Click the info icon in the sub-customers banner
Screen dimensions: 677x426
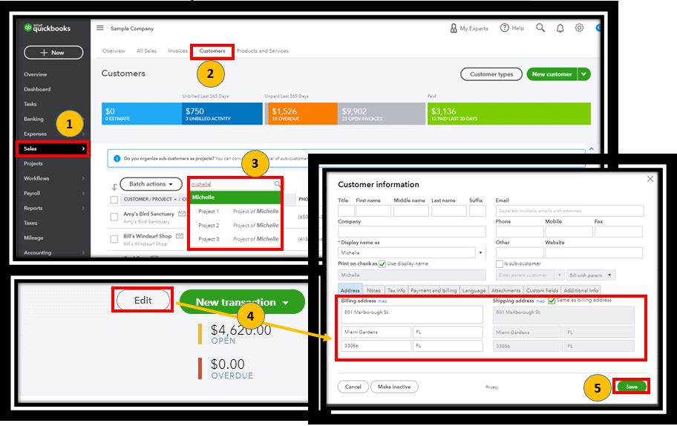117,158
